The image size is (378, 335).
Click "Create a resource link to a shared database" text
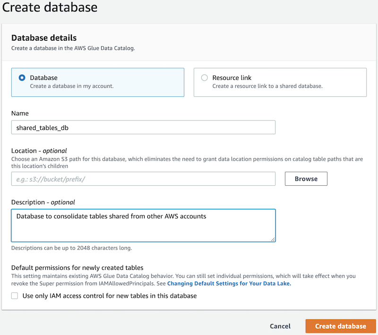pos(267,86)
